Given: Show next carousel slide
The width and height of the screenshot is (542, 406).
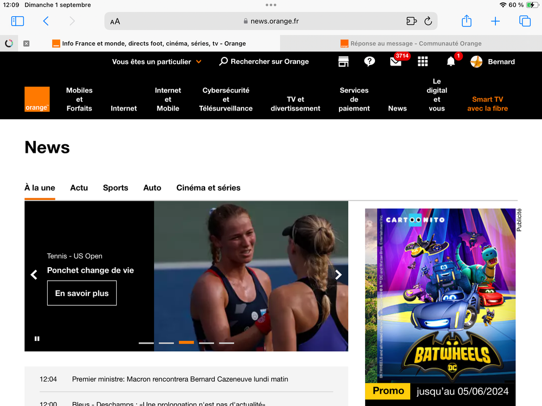Looking at the screenshot, I should [x=339, y=274].
